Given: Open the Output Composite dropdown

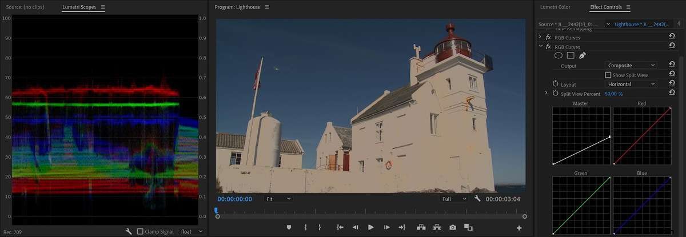Looking at the screenshot, I should tap(631, 66).
